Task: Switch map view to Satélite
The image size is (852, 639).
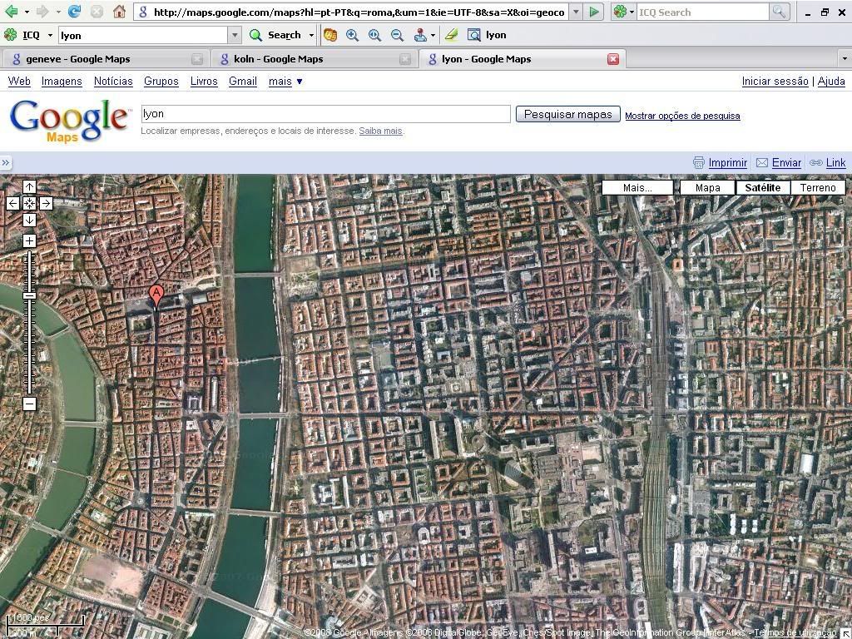Action: point(762,187)
